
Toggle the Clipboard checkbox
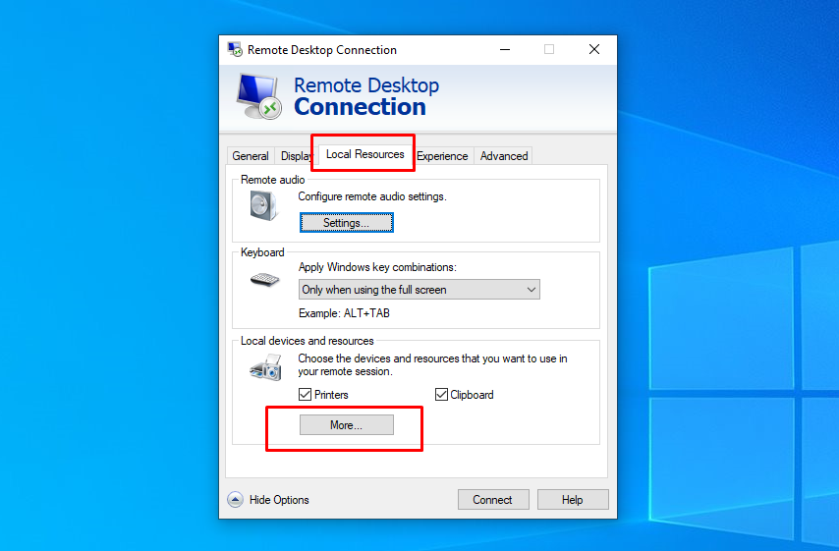point(441,394)
